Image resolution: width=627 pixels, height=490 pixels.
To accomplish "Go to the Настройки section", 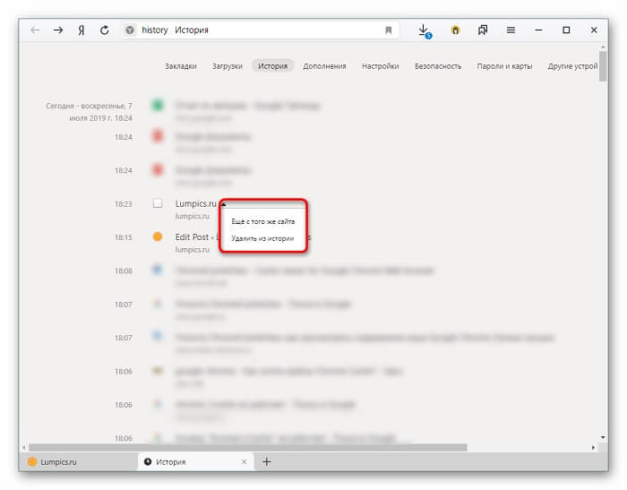I will pos(380,66).
